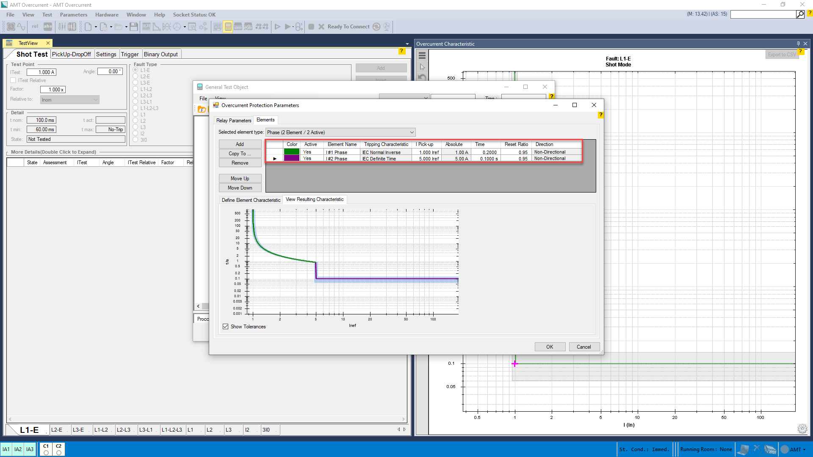Click the purple color swatch of I#2 Phase
The height and width of the screenshot is (457, 813).
click(x=292, y=158)
